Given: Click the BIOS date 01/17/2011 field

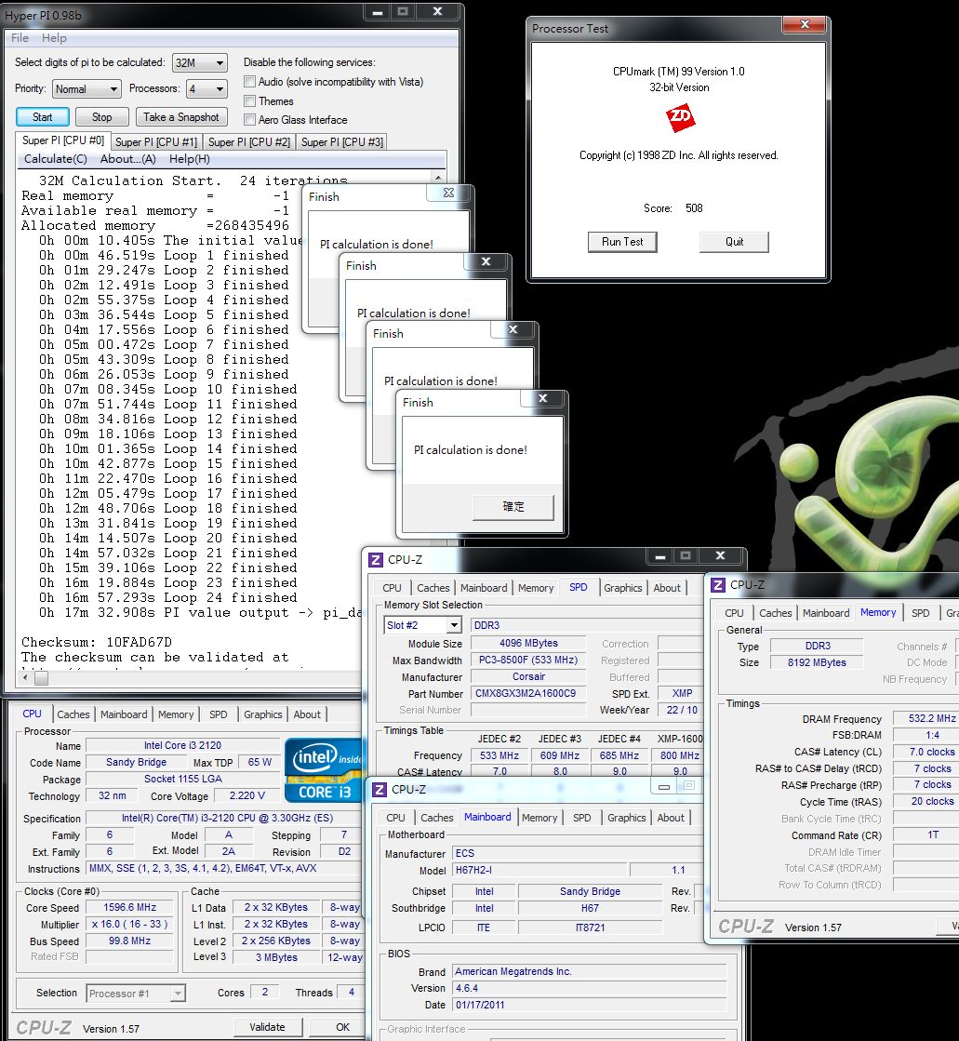Looking at the screenshot, I should [x=590, y=1005].
